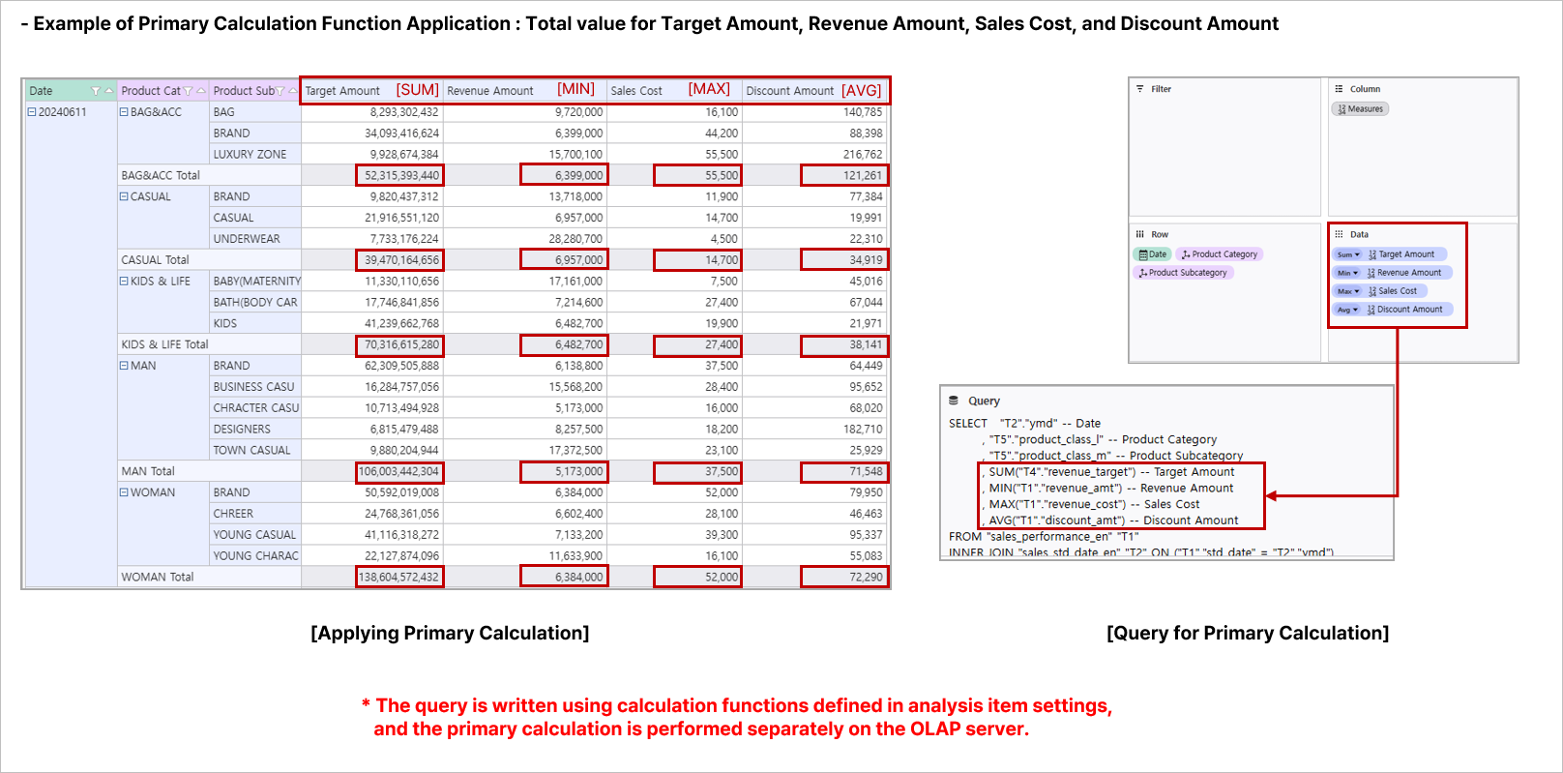
Task: Click the CASUAL Total row label
Action: pyautogui.click(x=155, y=260)
